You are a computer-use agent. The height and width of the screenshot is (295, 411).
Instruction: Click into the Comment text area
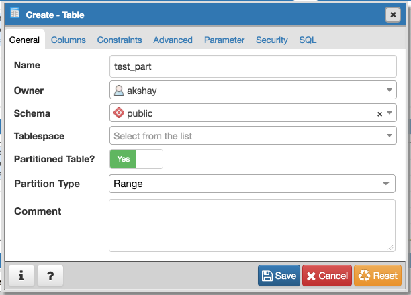click(253, 225)
